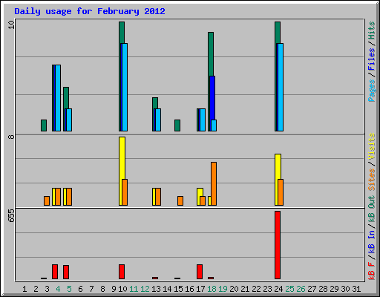This screenshot has height=297, width=380.
Task: Select the day "15" x-axis label
Action: (x=178, y=289)
